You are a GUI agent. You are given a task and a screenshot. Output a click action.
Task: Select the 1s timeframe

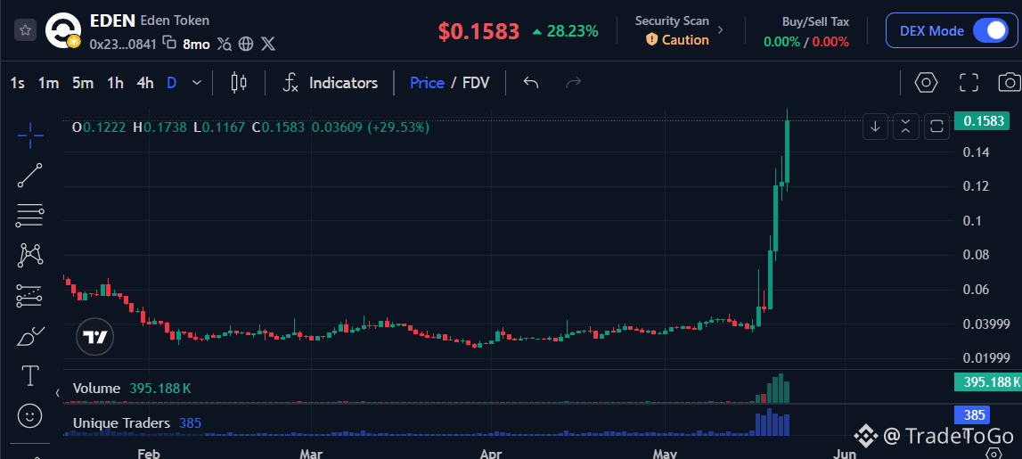(x=18, y=83)
